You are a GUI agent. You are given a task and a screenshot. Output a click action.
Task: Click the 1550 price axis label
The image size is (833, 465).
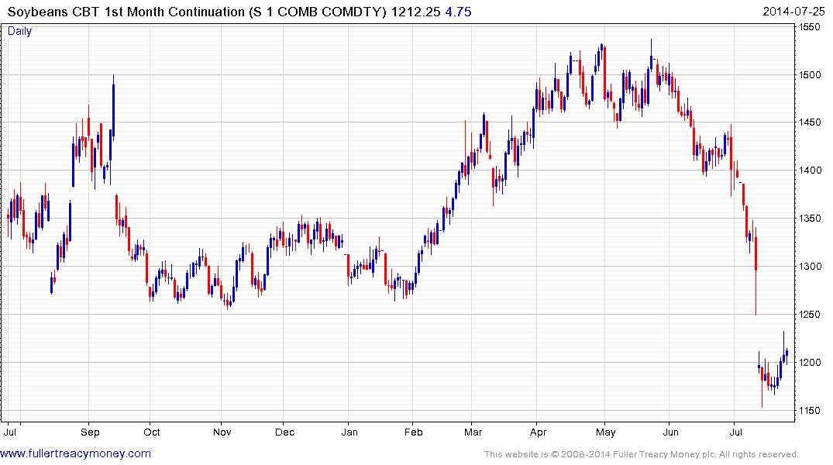tap(810, 27)
